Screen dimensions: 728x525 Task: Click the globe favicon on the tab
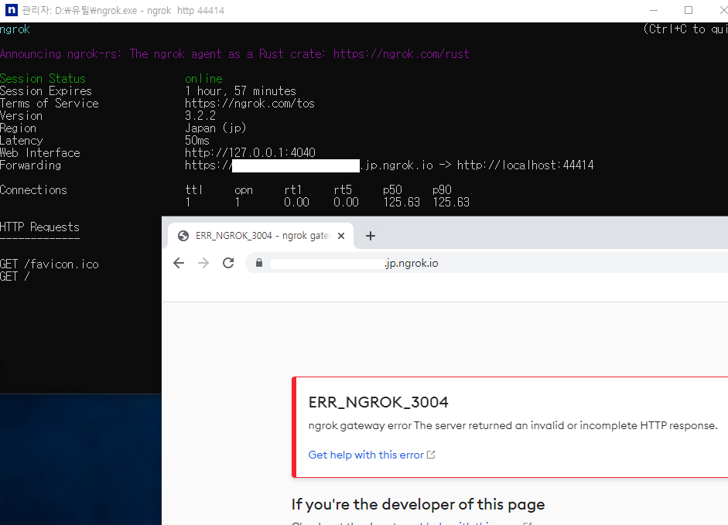pyautogui.click(x=183, y=236)
